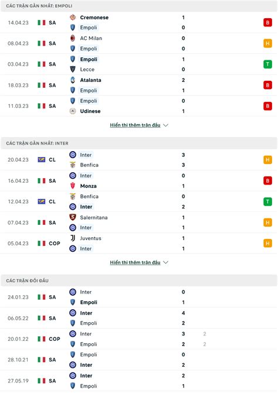Screen dimensions: 278x393
Task: Click the AC Milan club crest
Action: (73, 38)
